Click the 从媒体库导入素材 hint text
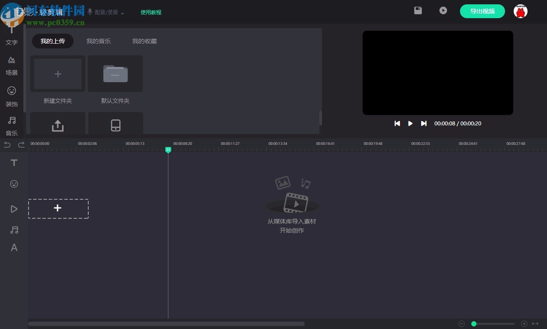This screenshot has width=547, height=329. coord(292,221)
